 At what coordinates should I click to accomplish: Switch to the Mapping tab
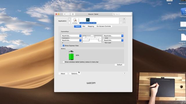[x=91, y=26]
